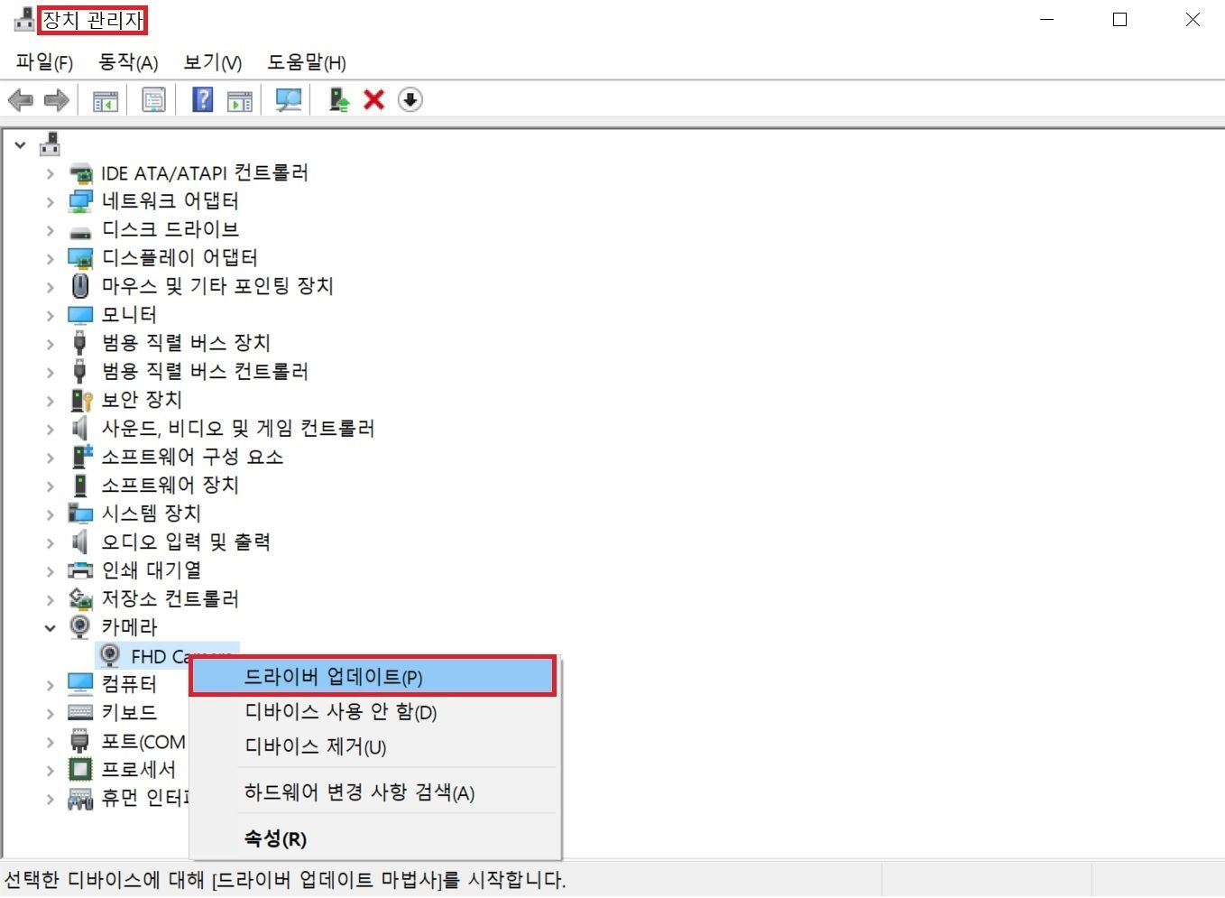
Task: Expand the 디스플레이 어댑터 node
Action: 51,259
